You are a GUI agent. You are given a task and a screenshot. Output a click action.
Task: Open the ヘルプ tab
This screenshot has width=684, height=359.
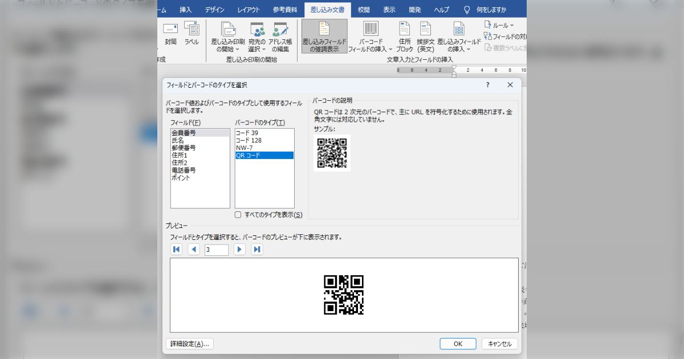(x=441, y=10)
